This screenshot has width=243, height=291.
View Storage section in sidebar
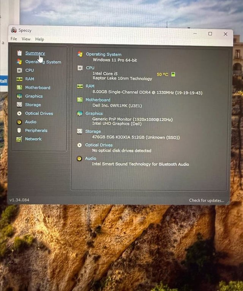(x=33, y=105)
